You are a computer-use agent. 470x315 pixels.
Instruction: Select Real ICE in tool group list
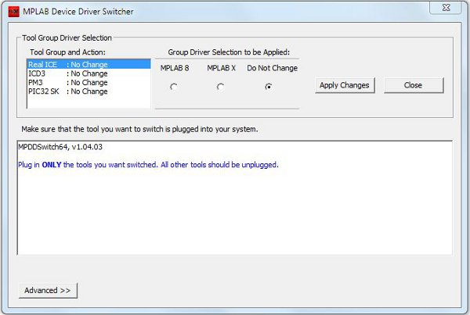[89, 64]
